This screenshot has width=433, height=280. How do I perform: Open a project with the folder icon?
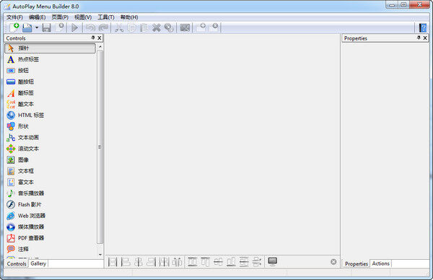27,27
